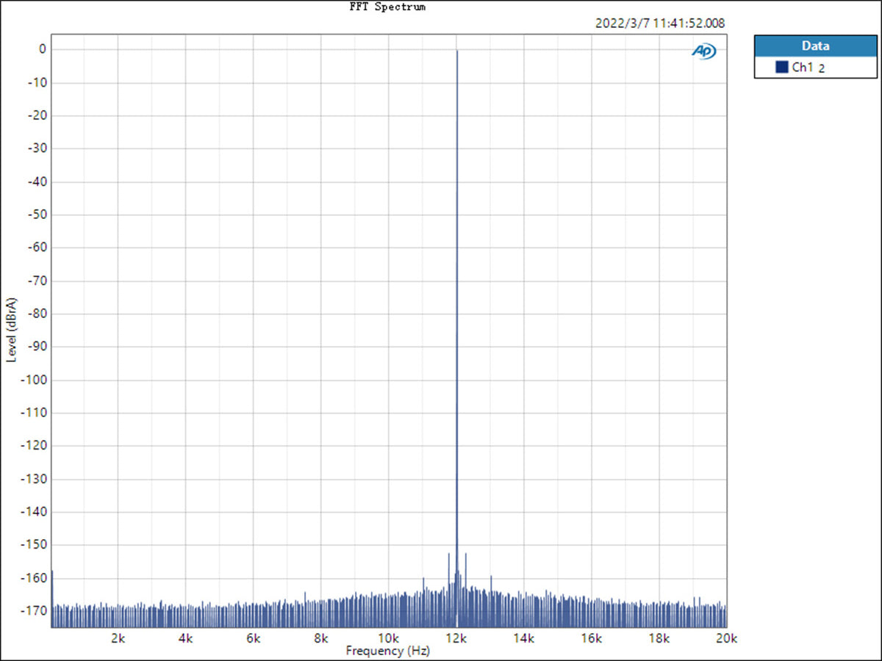
Task: Click the Data legend header
Action: point(815,46)
